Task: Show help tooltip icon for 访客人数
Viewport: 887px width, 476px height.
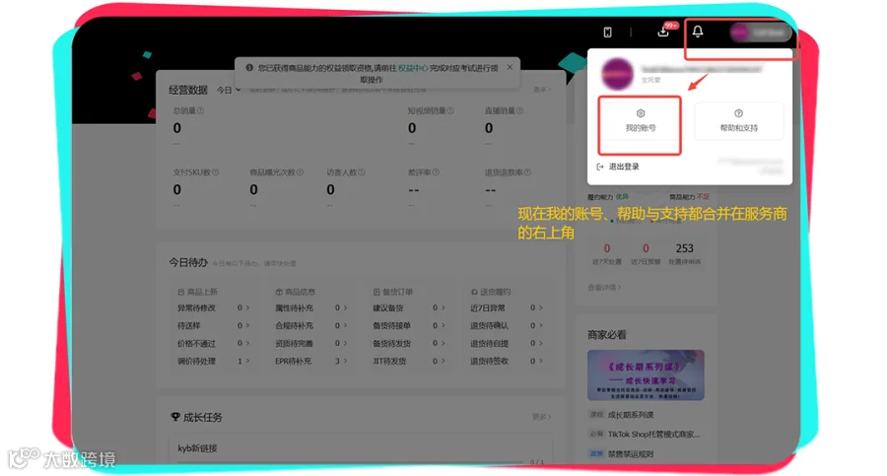Action: click(x=362, y=172)
